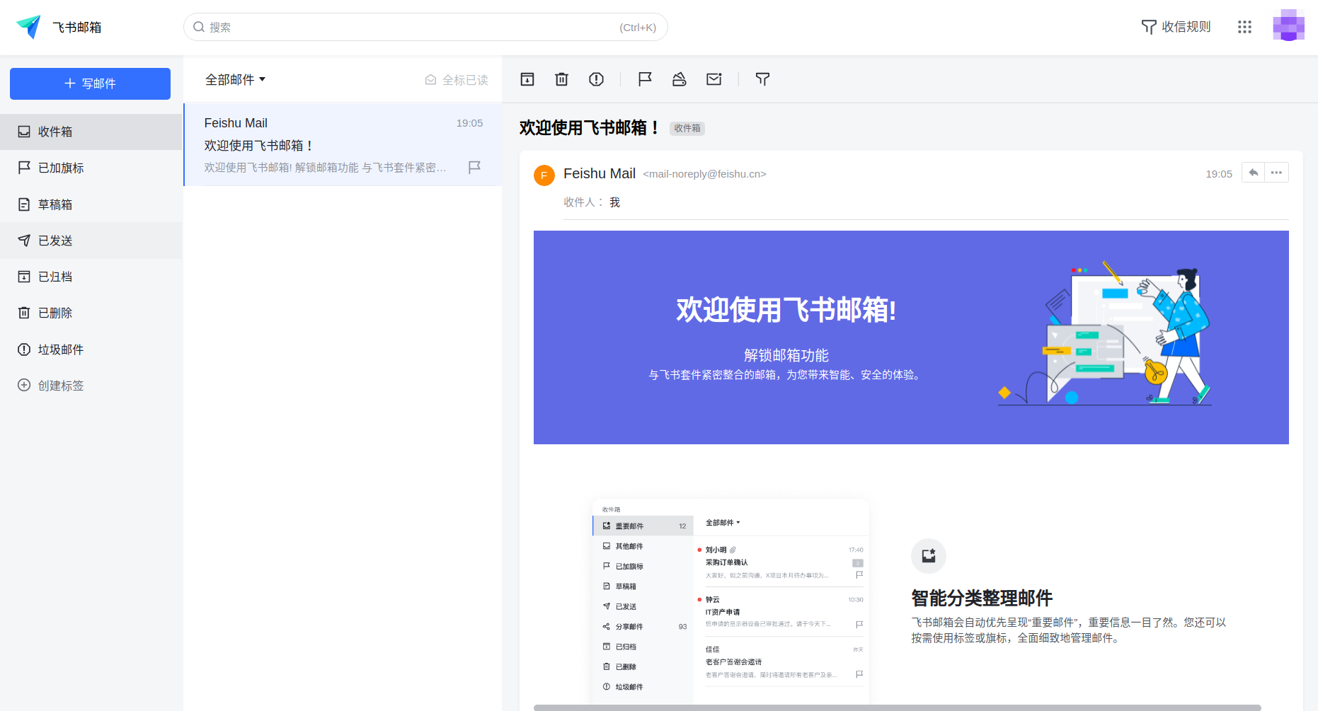
Task: Click the filter rule toolbar icon
Action: 762,79
